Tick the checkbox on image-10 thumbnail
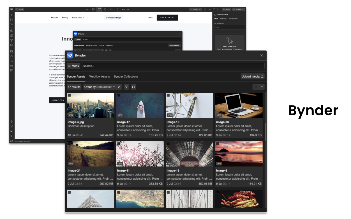Viewport: 351px width, 219px height. coord(168,95)
